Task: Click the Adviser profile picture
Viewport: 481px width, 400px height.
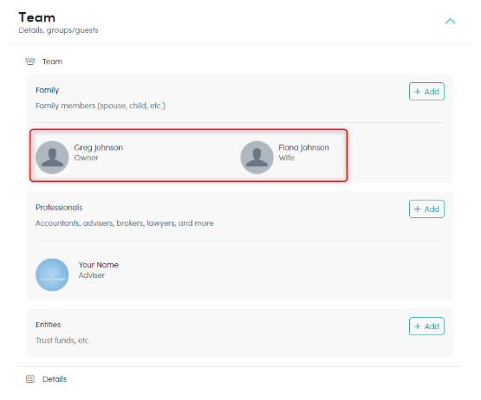Action: 52,274
